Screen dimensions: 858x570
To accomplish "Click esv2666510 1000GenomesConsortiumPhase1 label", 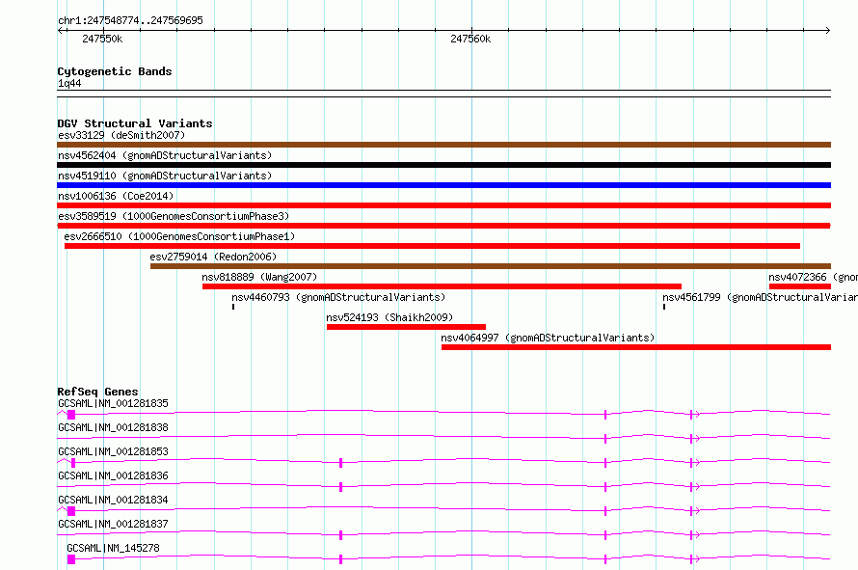I will [x=179, y=236].
